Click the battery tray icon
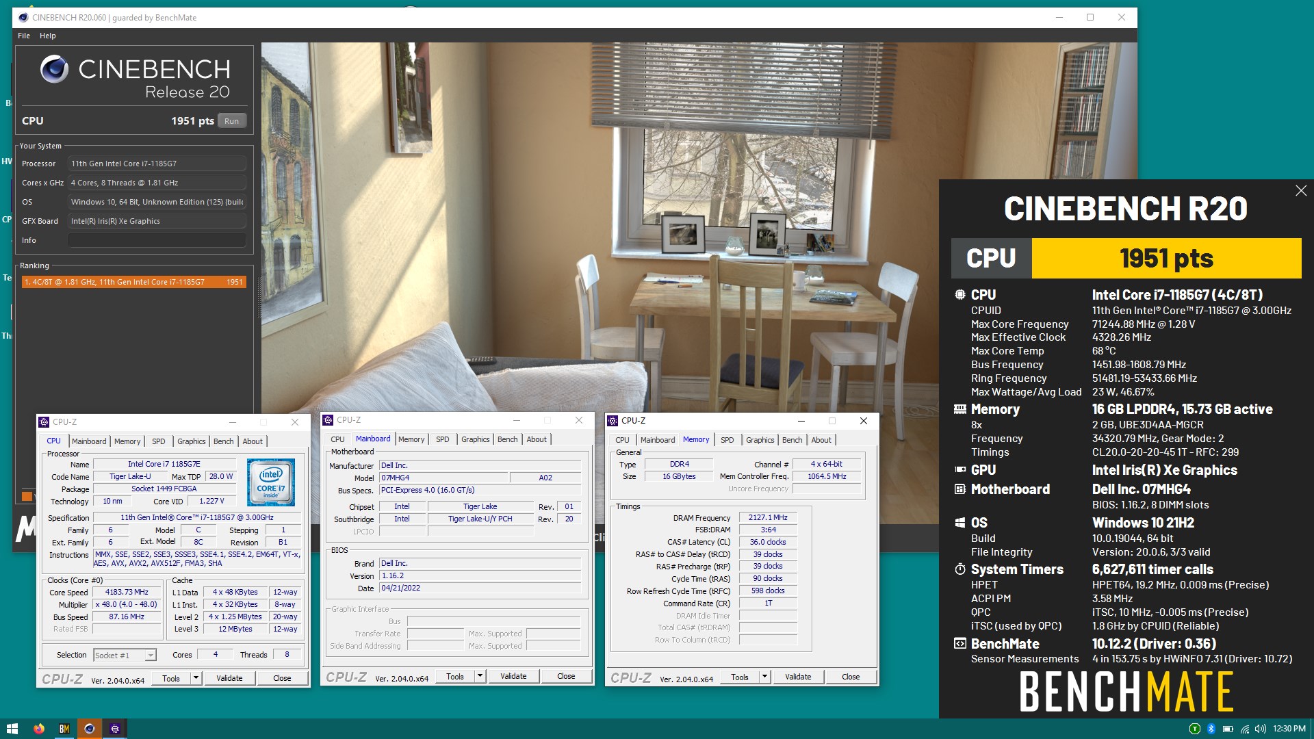1314x739 pixels. 1228,729
